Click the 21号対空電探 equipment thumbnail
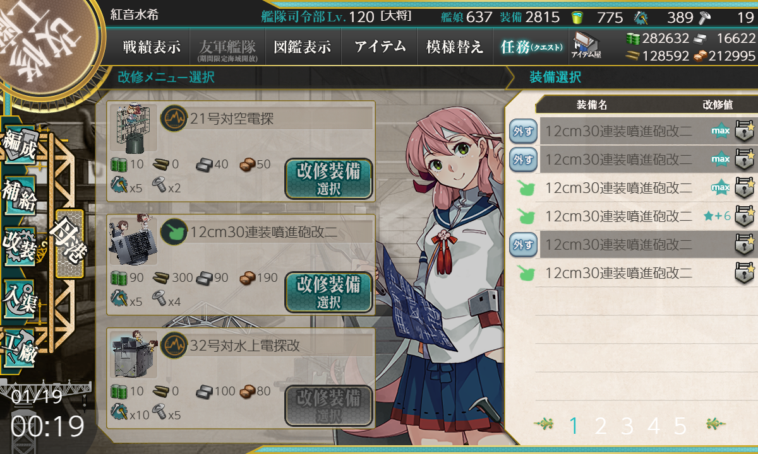 tap(133, 129)
